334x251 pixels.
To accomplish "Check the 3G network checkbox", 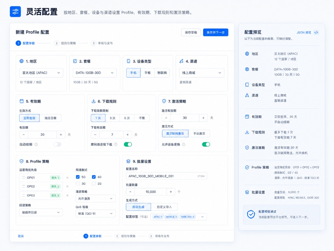I will (x=78, y=184).
